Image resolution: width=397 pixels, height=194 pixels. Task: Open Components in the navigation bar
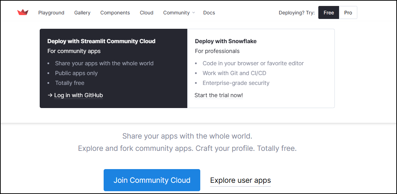[x=115, y=13]
